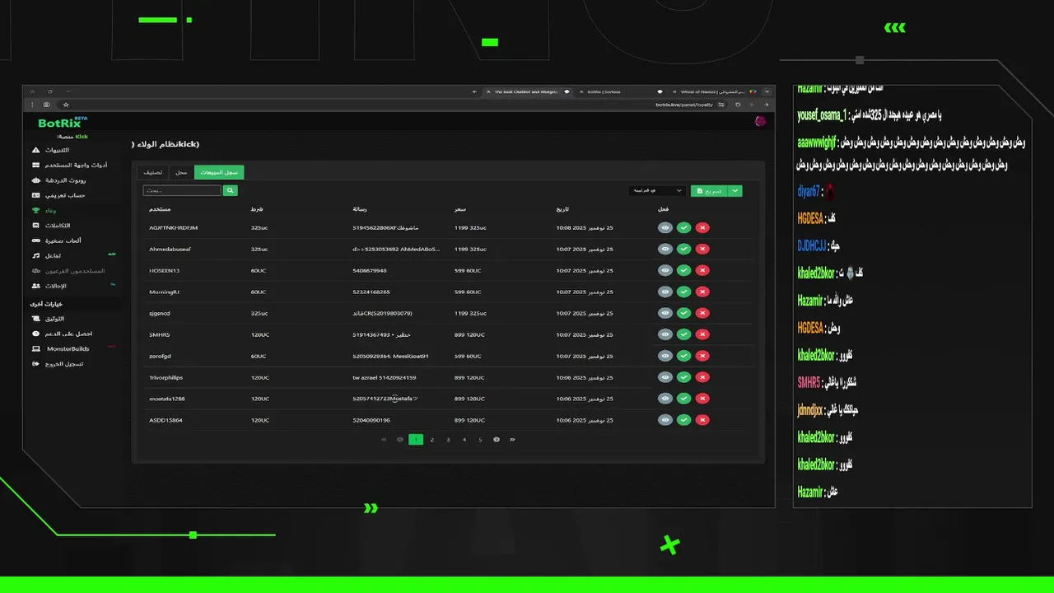
Task: Approve the SMHRS redemption
Action: click(683, 334)
